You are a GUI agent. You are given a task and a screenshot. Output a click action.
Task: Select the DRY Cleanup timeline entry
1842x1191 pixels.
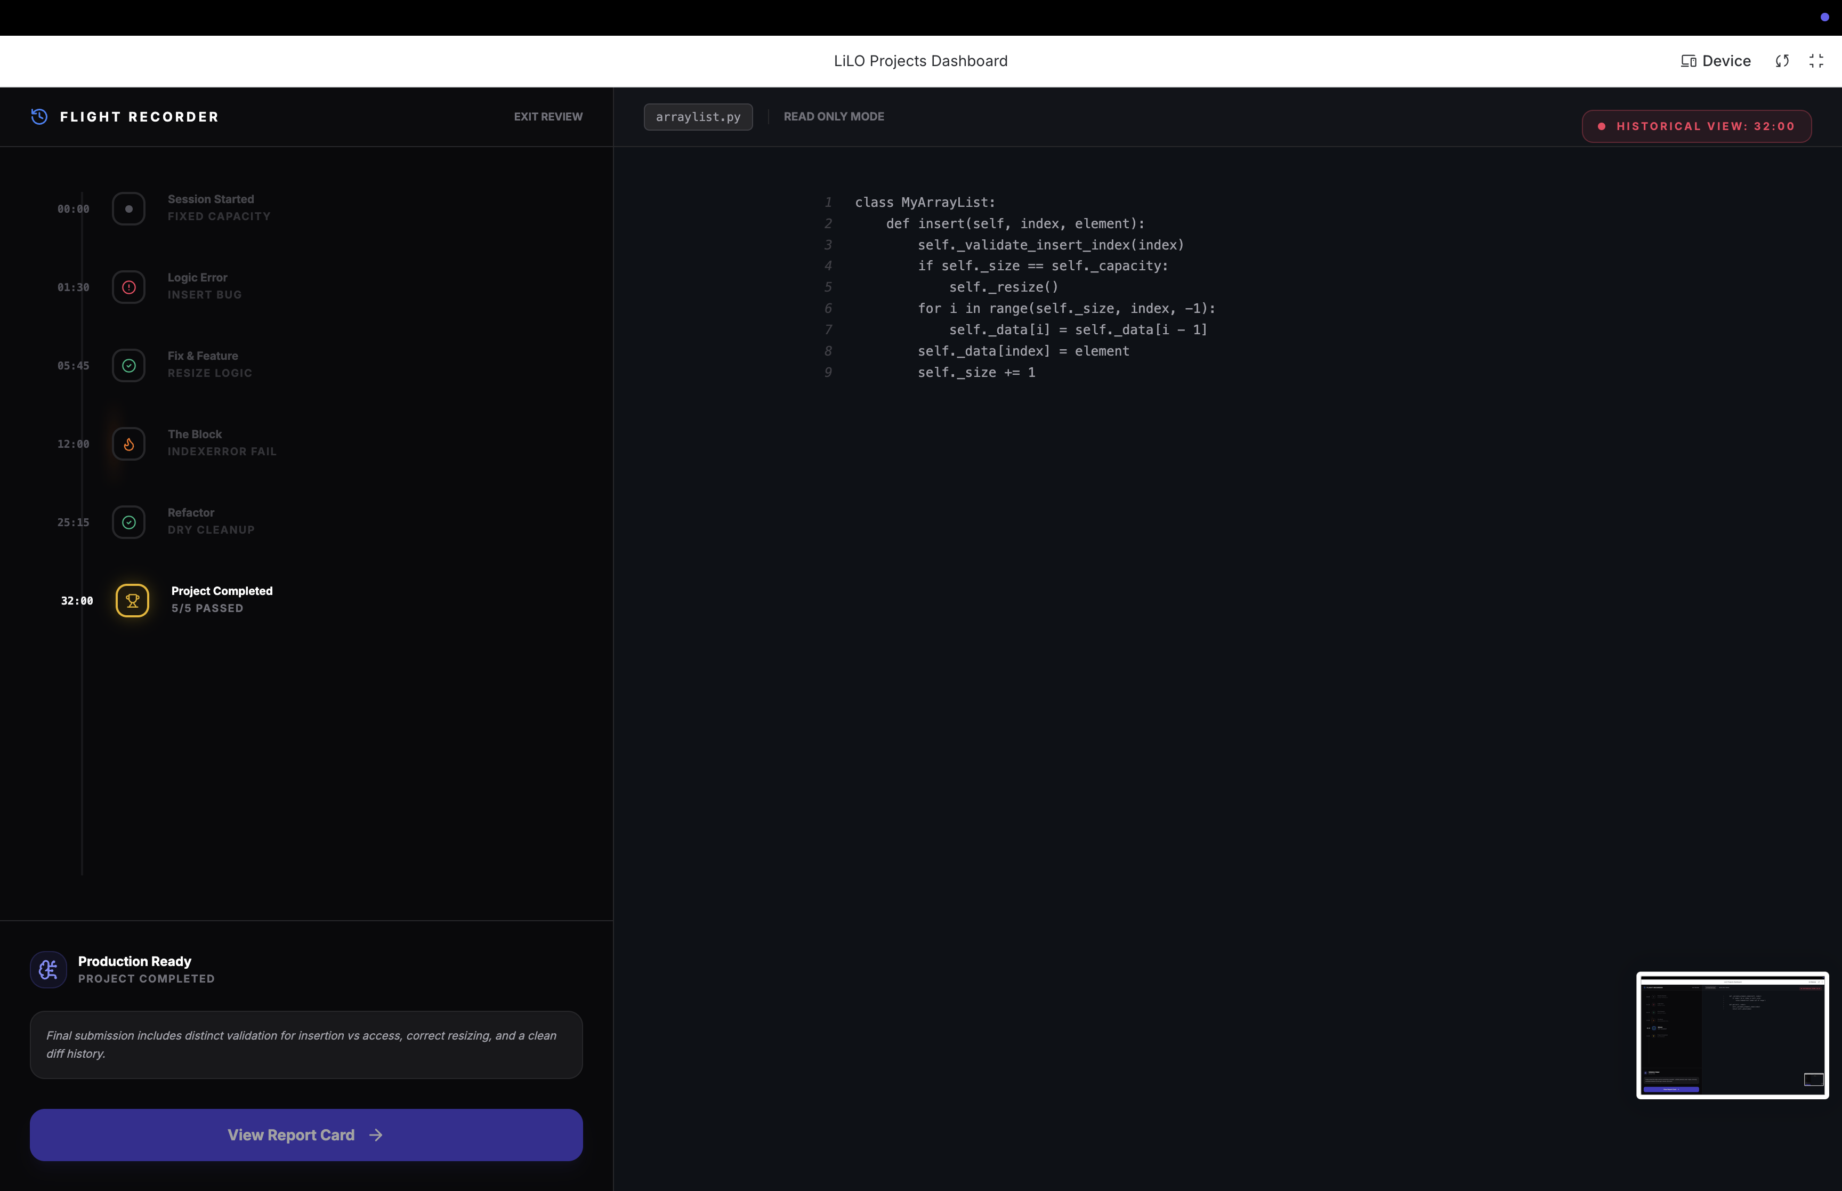tap(211, 530)
